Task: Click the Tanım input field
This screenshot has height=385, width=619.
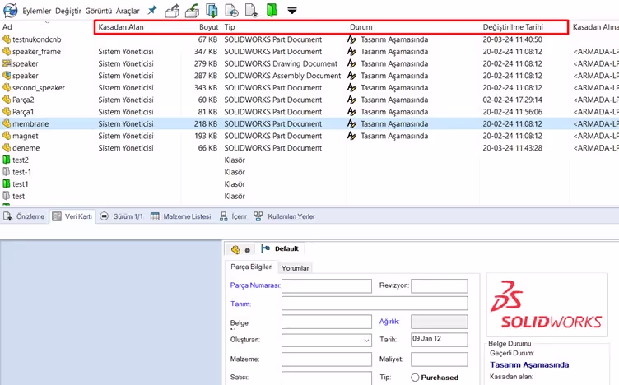Action: tap(375, 304)
